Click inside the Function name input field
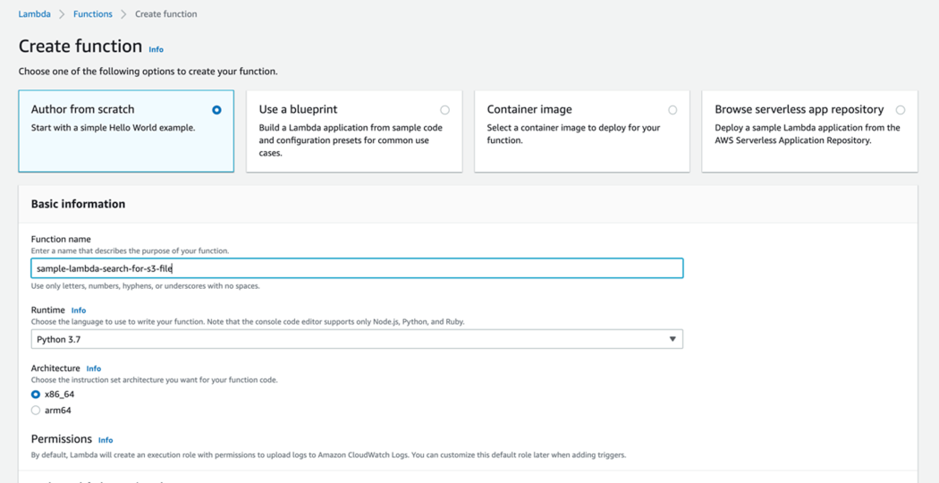Screen dimensions: 939x483 [x=357, y=268]
